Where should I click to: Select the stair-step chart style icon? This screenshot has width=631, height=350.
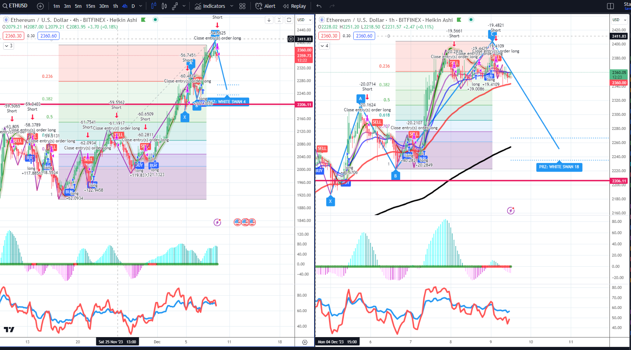click(x=175, y=6)
